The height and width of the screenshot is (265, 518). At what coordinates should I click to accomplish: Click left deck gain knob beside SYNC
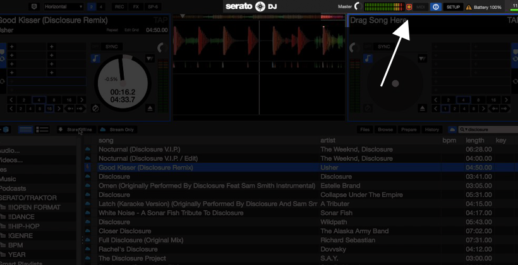pos(162,48)
